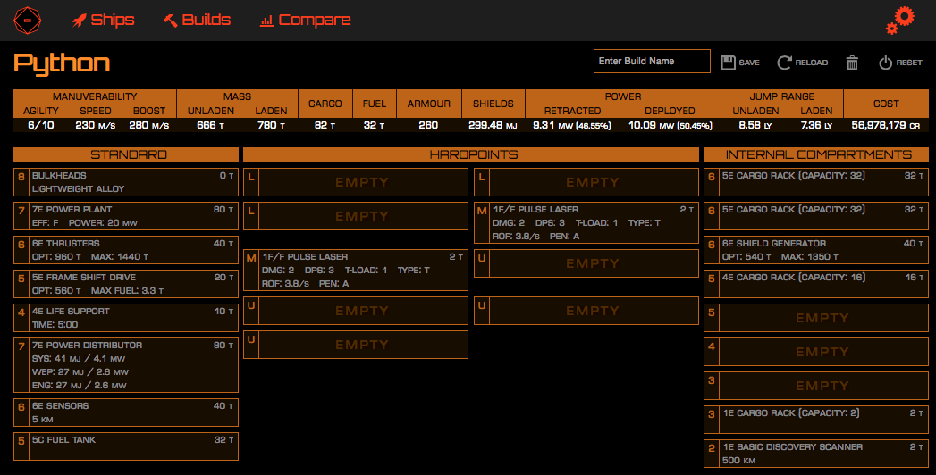Screen dimensions: 936x475
Task: Click the power symbol reset icon
Action: coord(885,62)
